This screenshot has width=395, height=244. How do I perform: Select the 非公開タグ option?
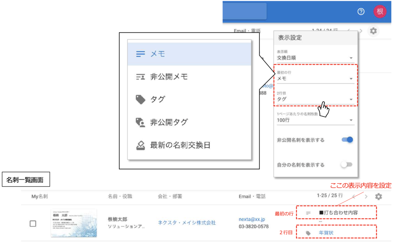point(189,122)
